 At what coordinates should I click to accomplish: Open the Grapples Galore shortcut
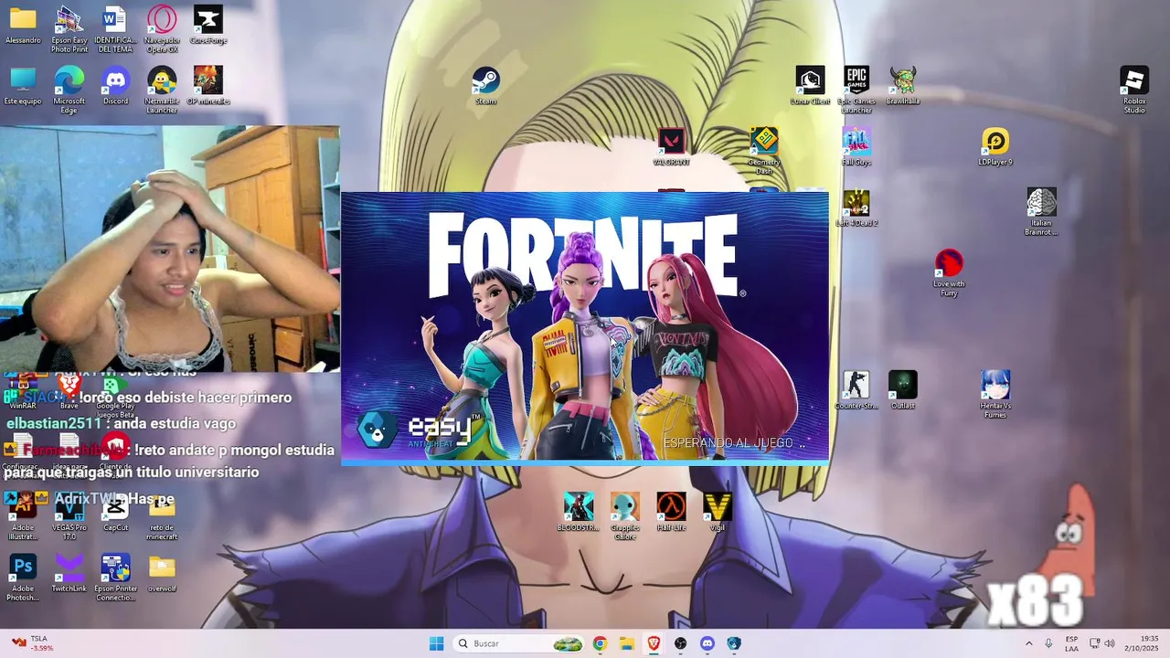click(625, 516)
